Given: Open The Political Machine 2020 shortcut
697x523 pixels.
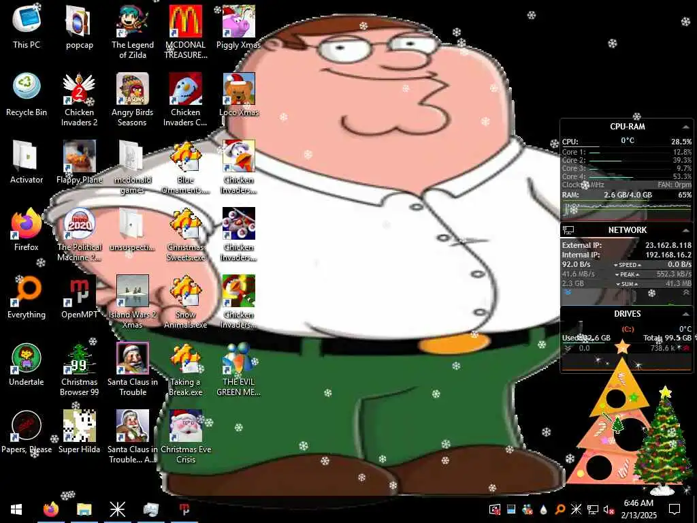Looking at the screenshot, I should pyautogui.click(x=79, y=234).
